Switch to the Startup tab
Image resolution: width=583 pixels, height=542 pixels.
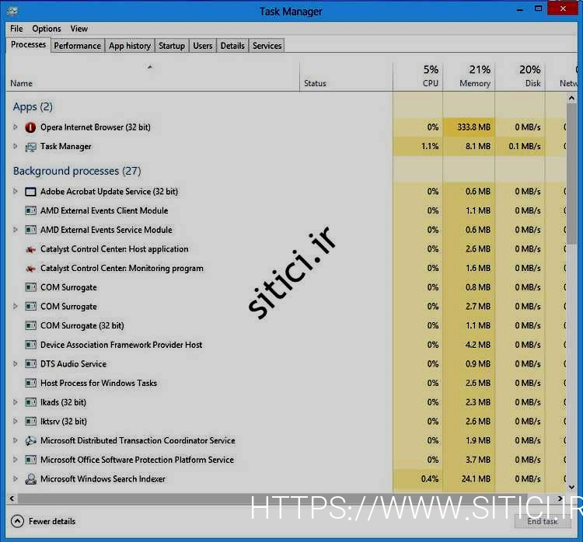(172, 46)
